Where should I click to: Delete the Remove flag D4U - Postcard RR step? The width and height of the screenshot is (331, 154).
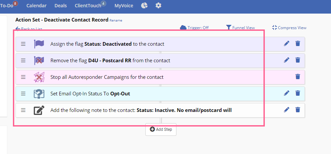tap(298, 60)
